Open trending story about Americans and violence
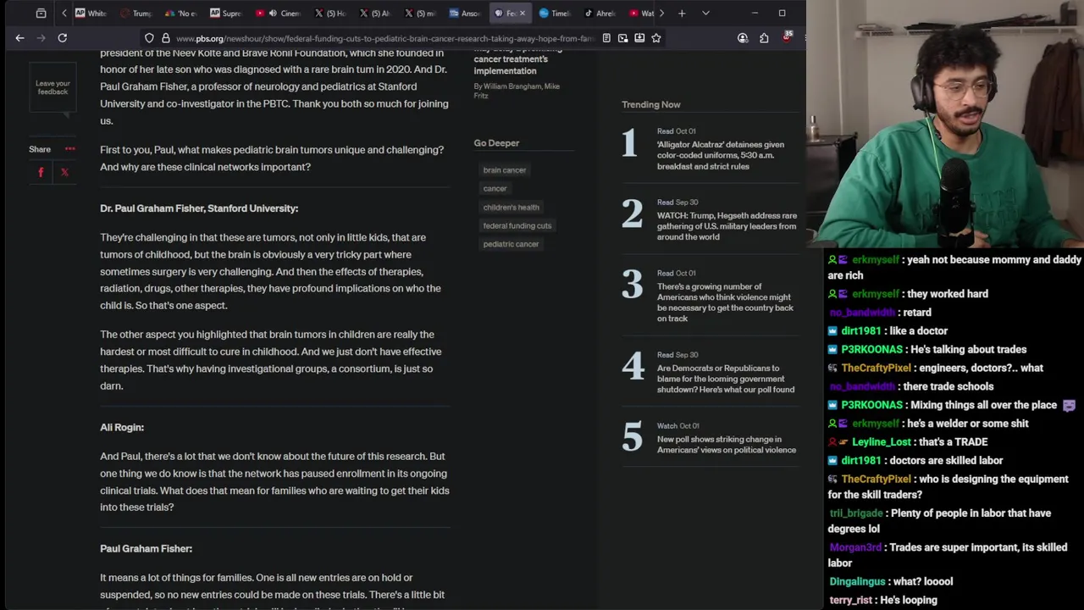1084x610 pixels. [x=725, y=302]
